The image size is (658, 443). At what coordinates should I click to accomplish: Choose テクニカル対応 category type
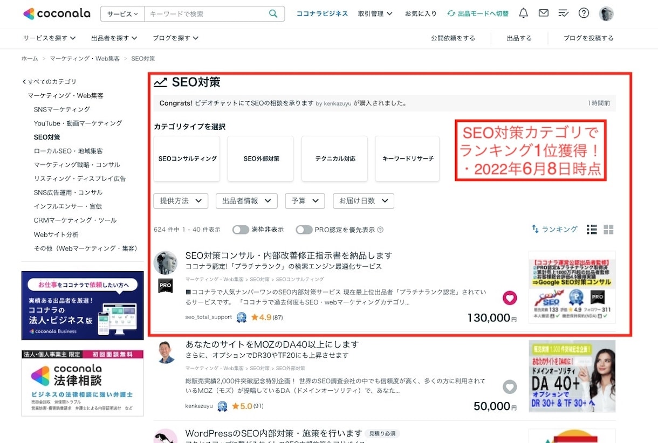point(334,158)
